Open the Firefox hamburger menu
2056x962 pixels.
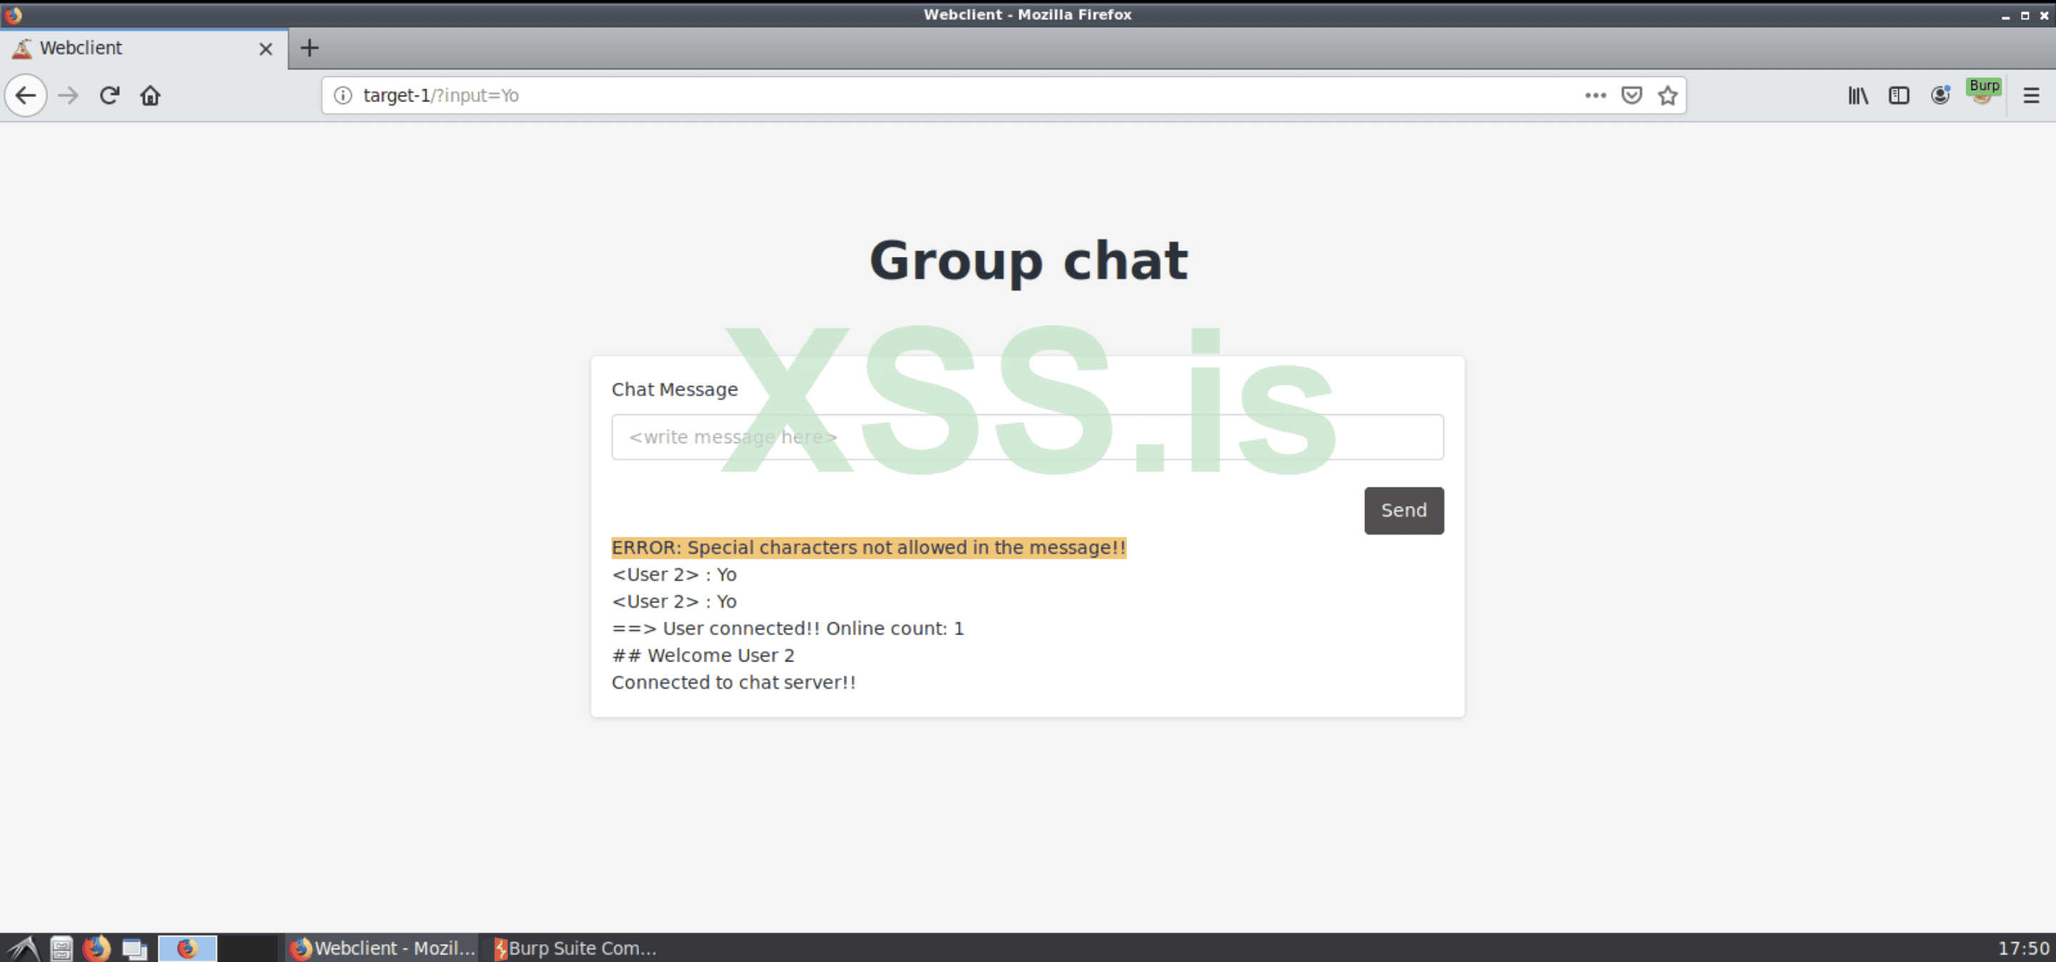pos(2031,96)
